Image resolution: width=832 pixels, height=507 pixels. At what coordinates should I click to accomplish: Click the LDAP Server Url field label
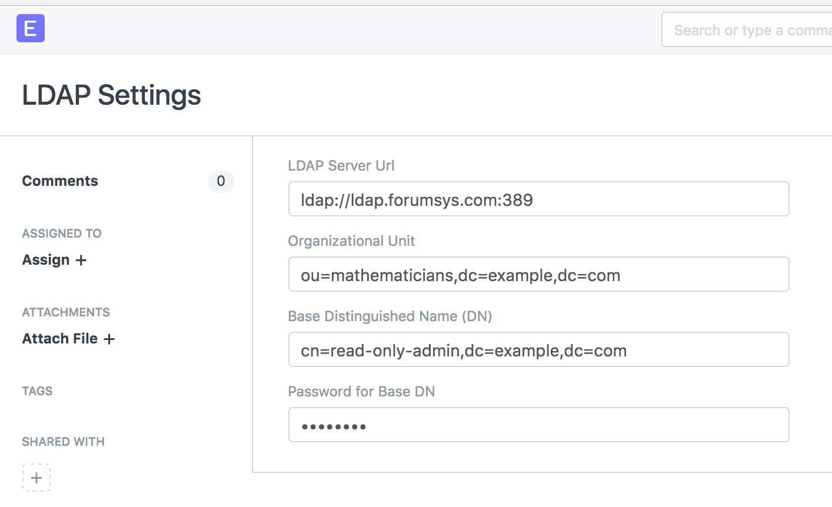[341, 166]
